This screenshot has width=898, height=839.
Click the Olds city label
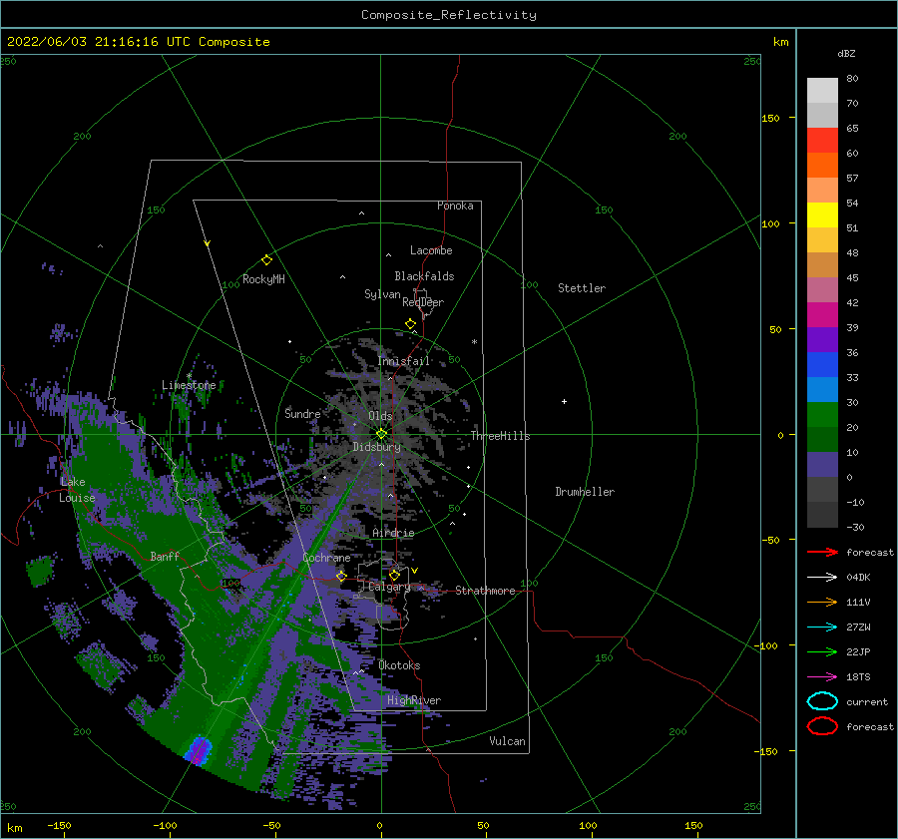tap(380, 416)
